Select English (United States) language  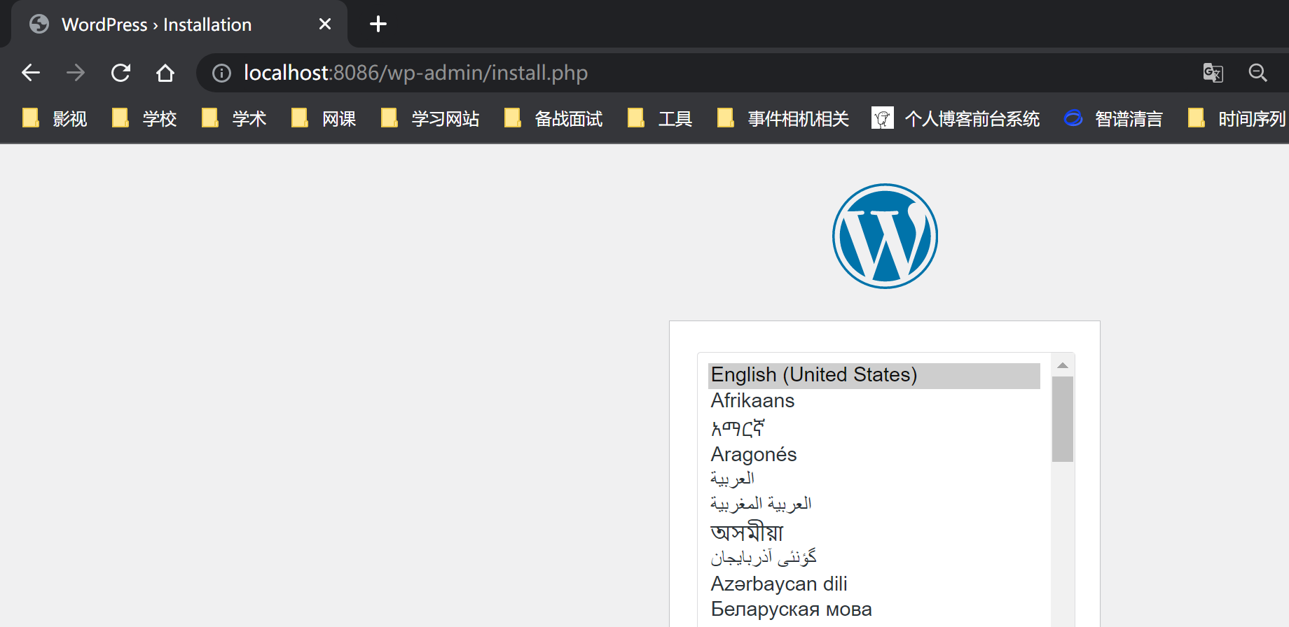click(813, 375)
